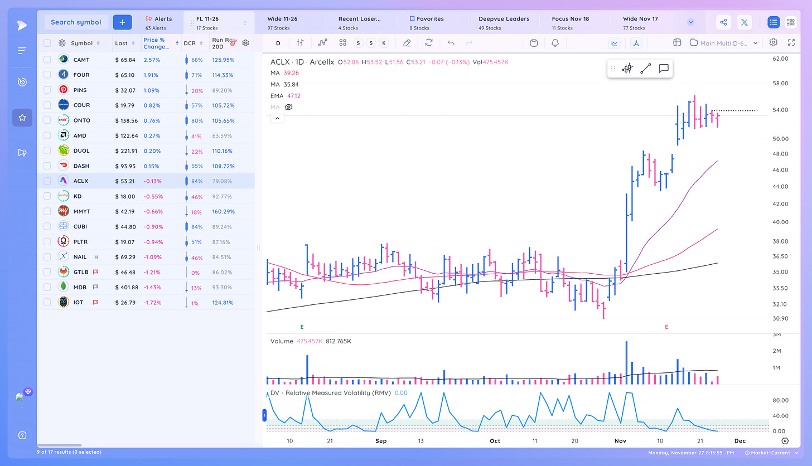Open the calendar icon in chart toolbar
This screenshot has width=812, height=466.
point(534,42)
